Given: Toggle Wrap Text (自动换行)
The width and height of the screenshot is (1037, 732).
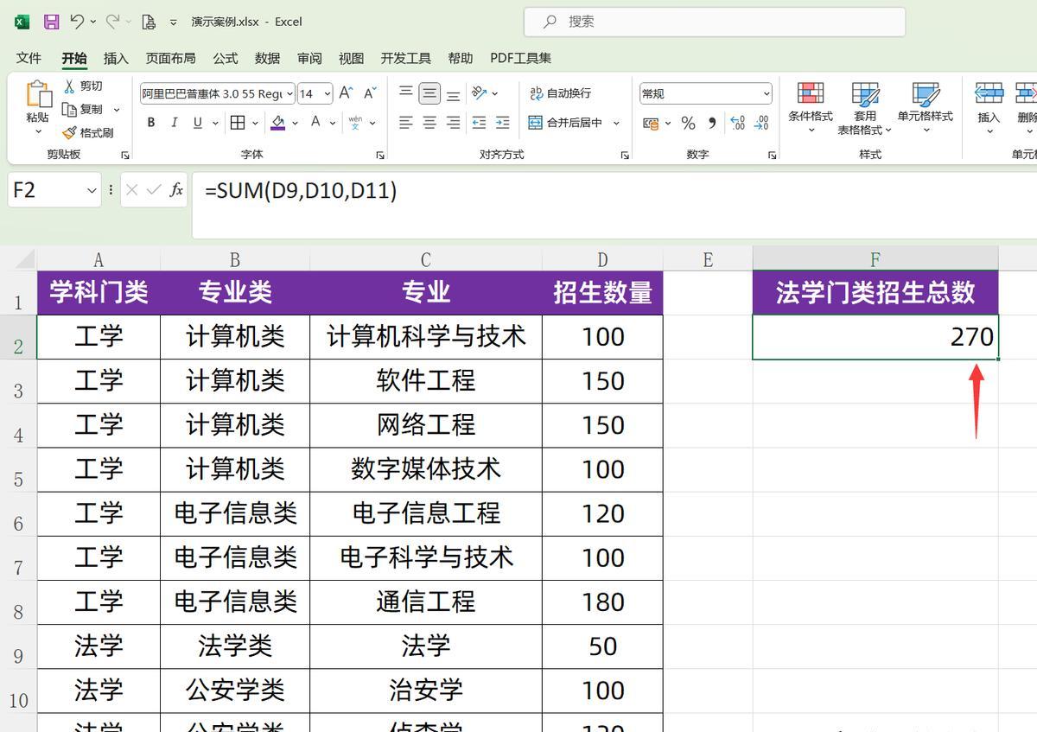Looking at the screenshot, I should click(x=560, y=93).
